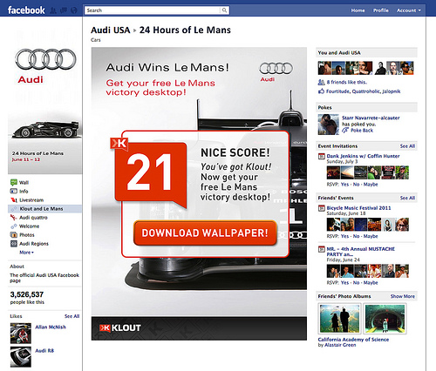This screenshot has width=436, height=371.
Task: Open Profile from the top bar
Action: (x=381, y=10)
